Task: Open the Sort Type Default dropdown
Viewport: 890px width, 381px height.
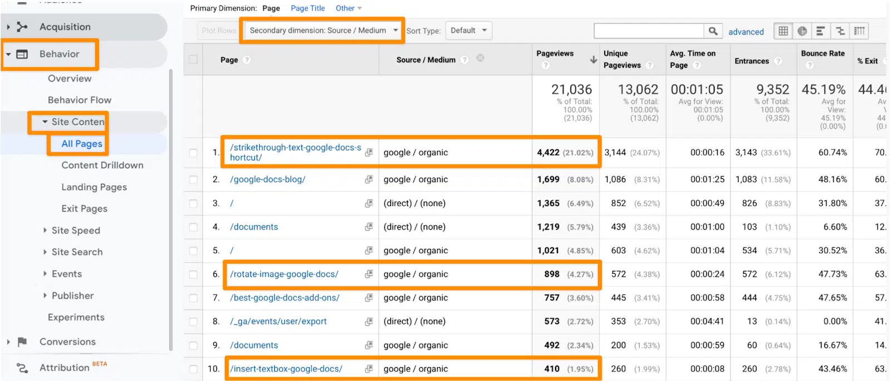Action: pos(468,31)
